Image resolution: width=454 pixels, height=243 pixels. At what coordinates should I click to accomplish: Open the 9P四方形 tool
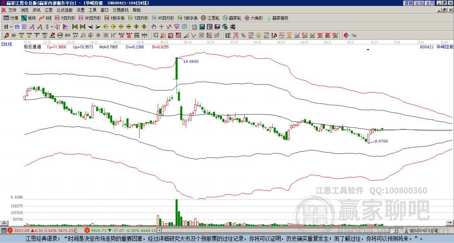pos(90,18)
